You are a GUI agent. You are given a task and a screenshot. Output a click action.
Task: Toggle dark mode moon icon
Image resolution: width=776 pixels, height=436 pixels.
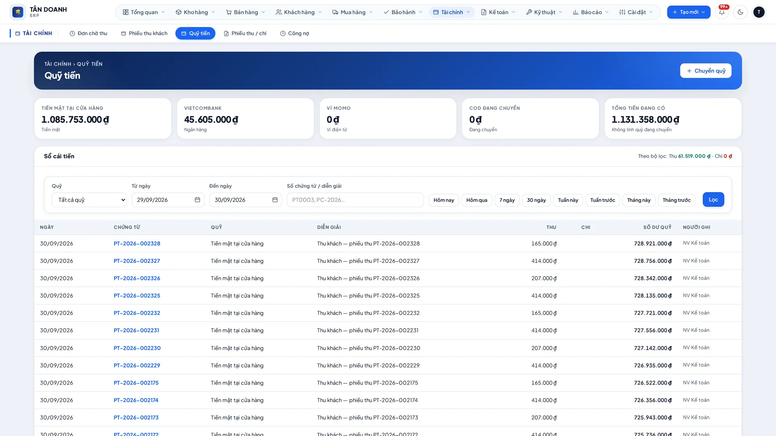pos(740,12)
